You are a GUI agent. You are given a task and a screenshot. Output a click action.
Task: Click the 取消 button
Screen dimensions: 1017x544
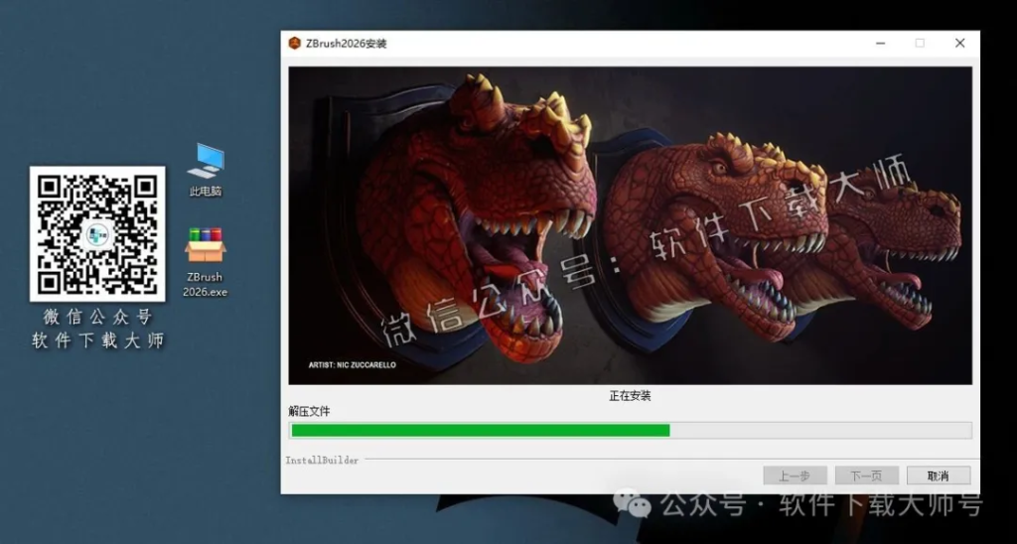click(938, 476)
